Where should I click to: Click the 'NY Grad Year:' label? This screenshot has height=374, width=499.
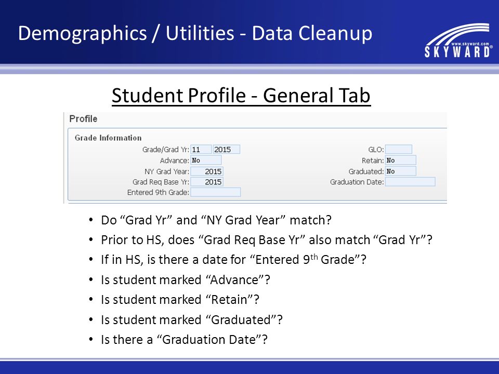pos(167,171)
